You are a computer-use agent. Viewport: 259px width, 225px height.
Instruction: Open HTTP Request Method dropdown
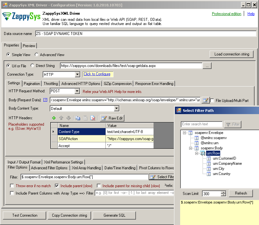(x=77, y=91)
